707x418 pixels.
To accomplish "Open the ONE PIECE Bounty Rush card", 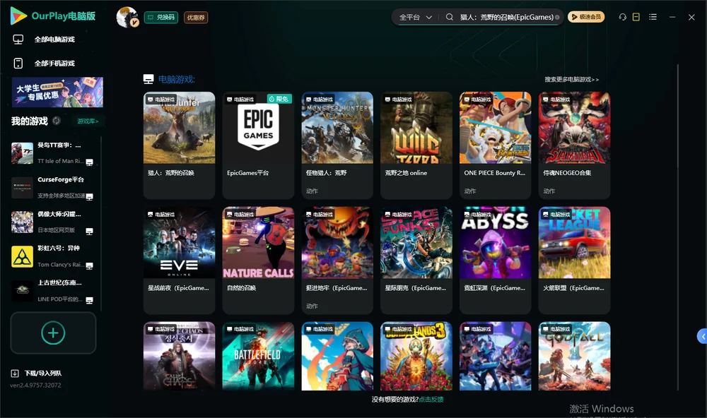I will pyautogui.click(x=495, y=145).
